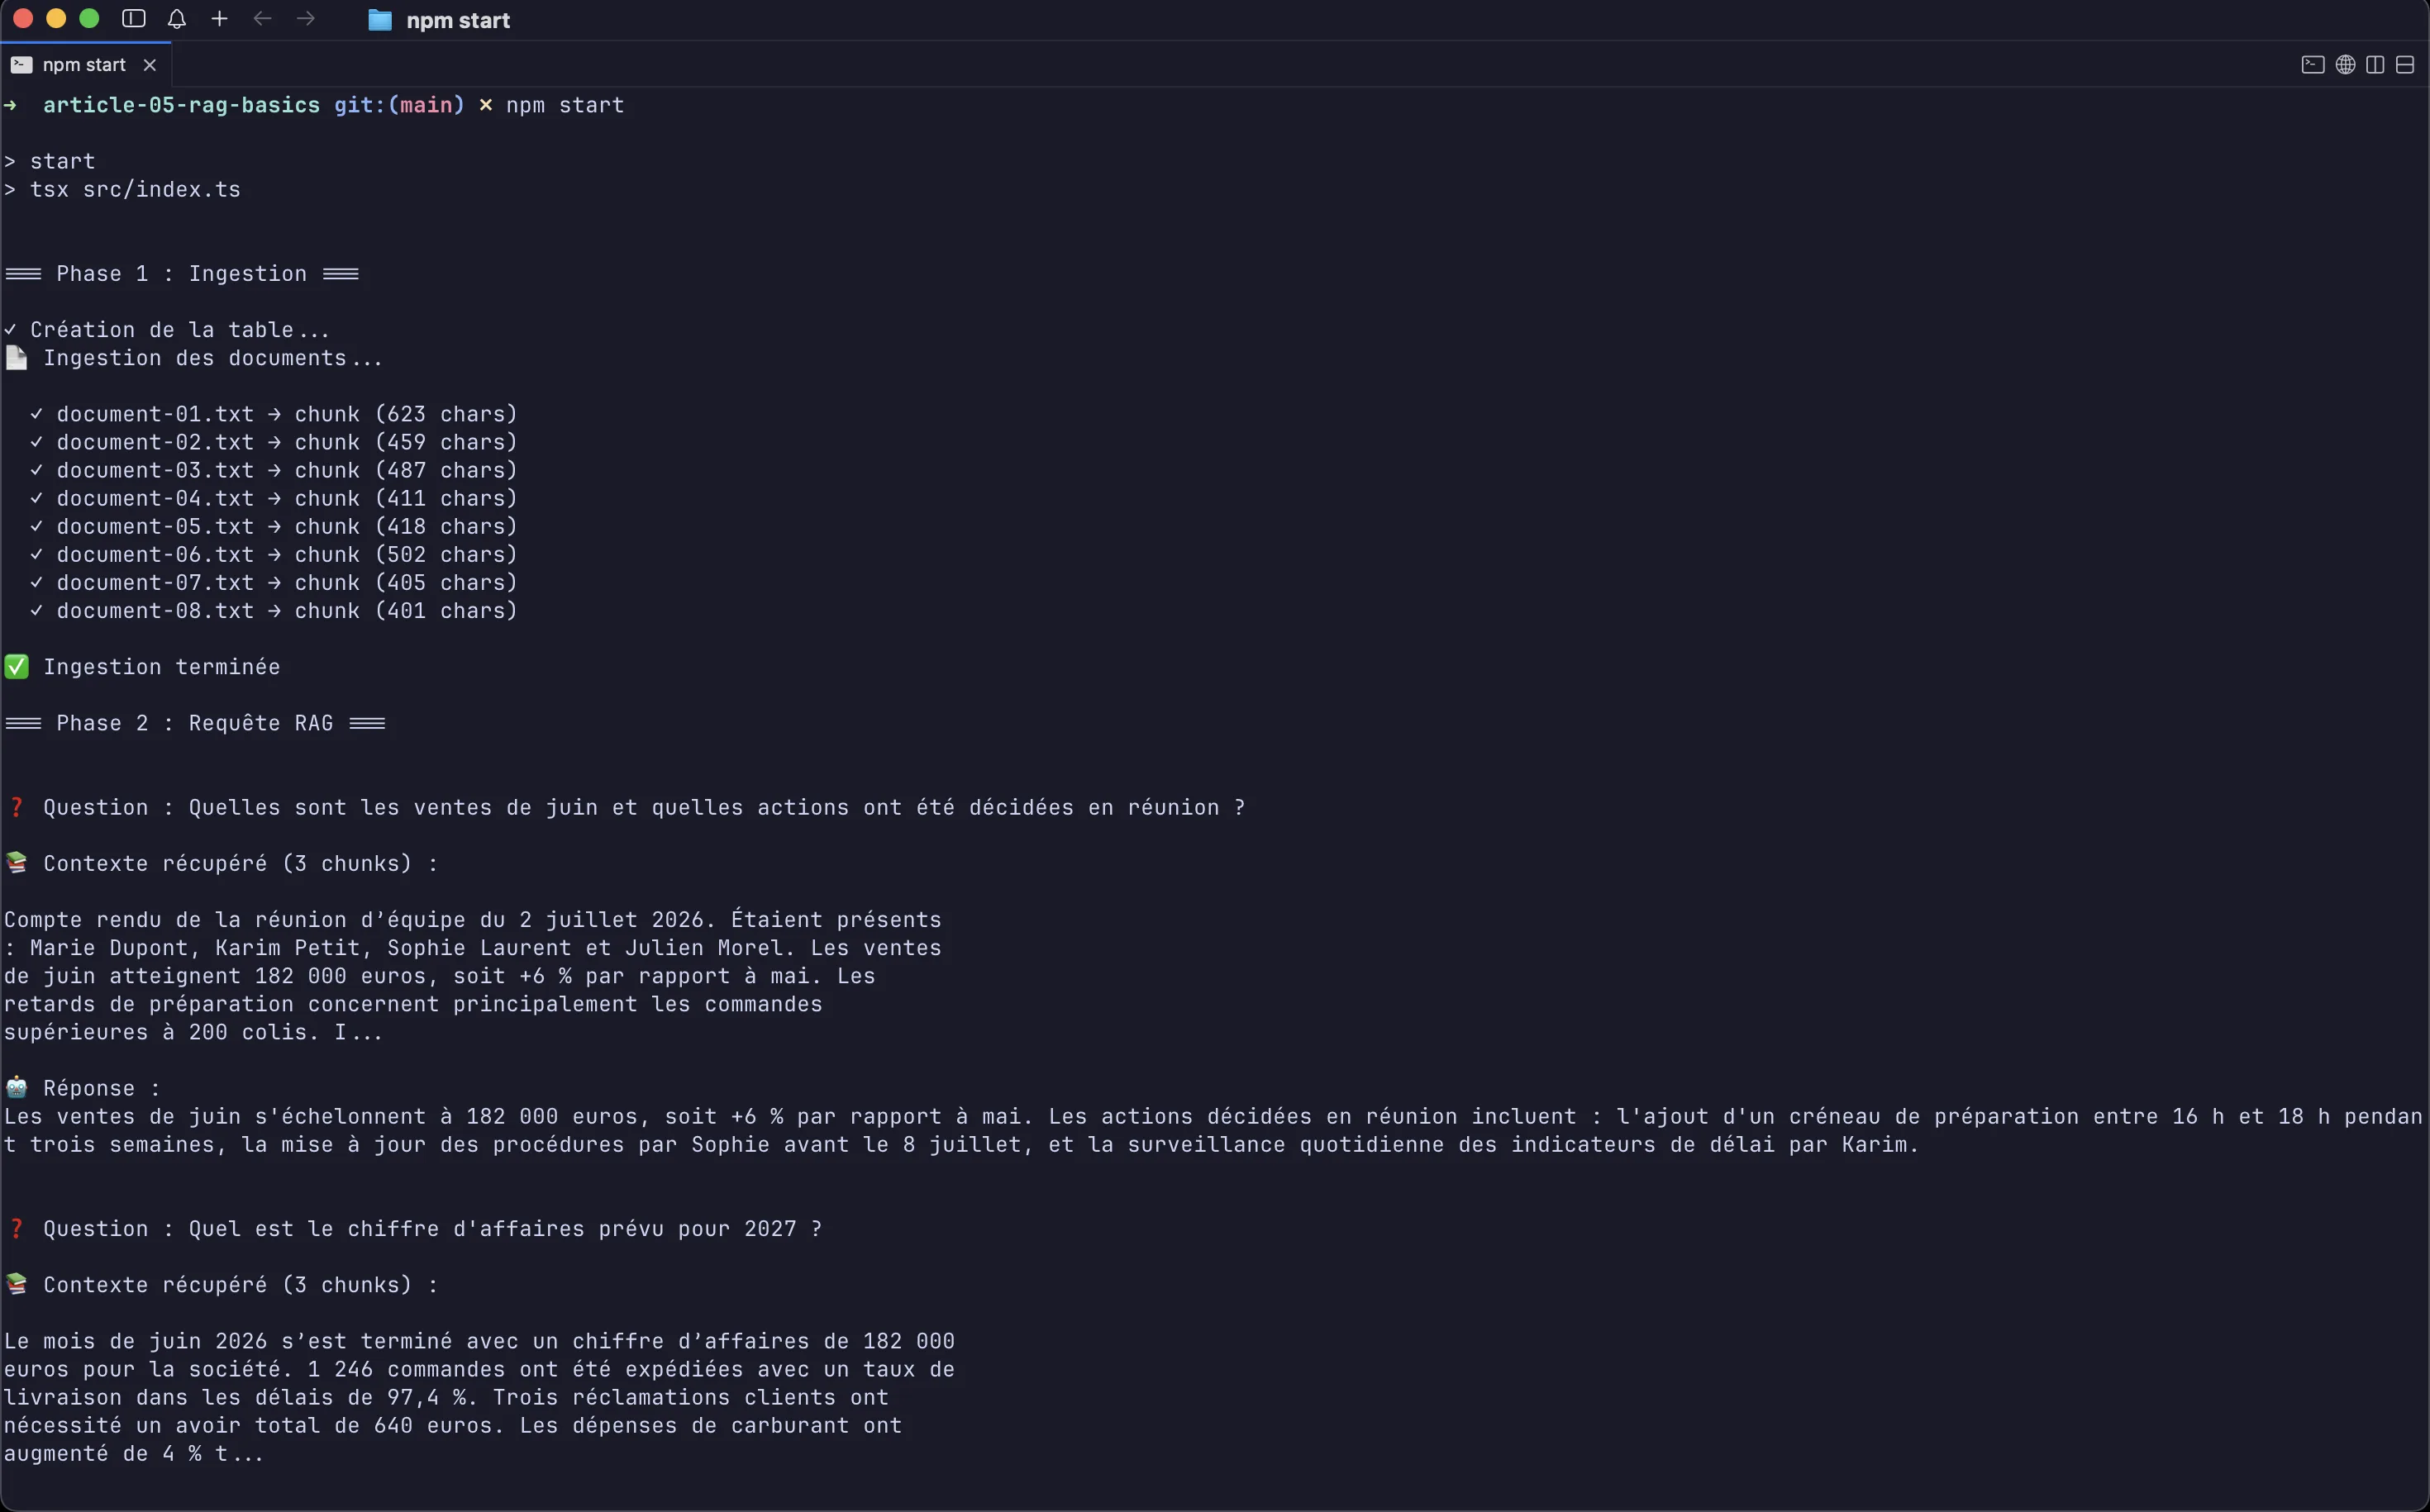Minimize window with the yellow button
Screen dimensions: 2430x1512
56,19
